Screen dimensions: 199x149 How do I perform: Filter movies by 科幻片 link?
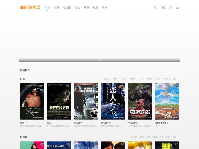pos(142,79)
